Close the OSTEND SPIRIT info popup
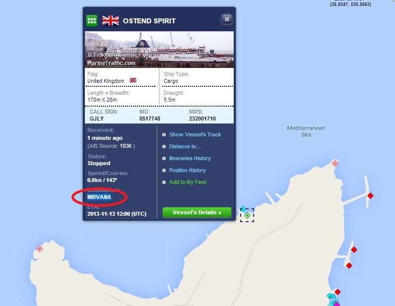 point(227,19)
